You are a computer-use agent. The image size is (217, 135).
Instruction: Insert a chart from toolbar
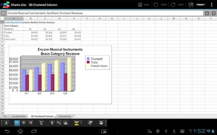65,123
